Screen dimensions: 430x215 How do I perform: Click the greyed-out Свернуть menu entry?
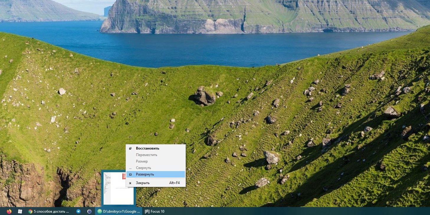pos(143,168)
